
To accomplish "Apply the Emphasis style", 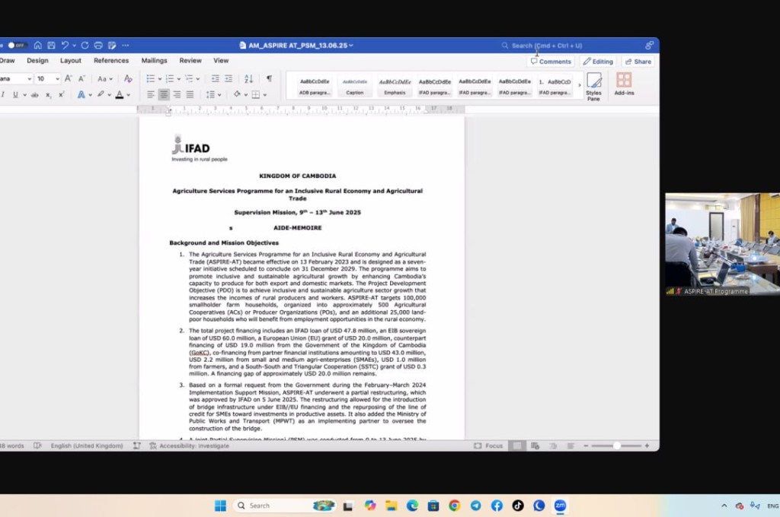I will [395, 86].
